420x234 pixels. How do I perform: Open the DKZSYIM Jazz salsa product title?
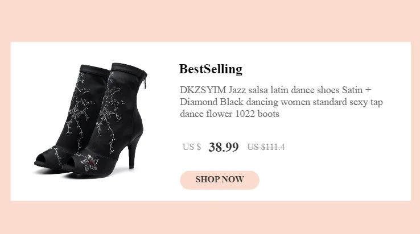(x=281, y=102)
